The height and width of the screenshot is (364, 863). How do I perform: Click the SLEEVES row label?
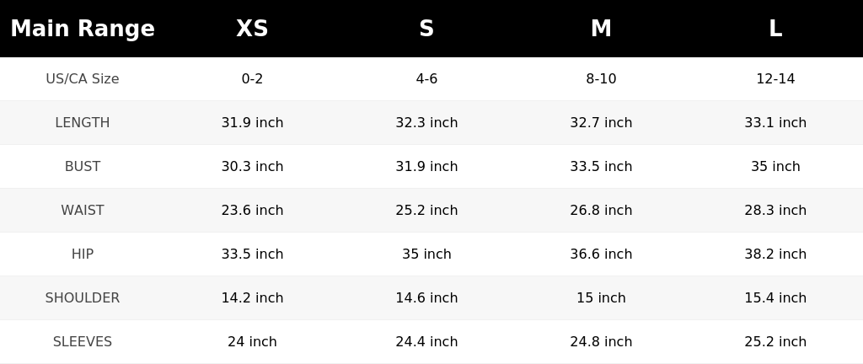[83, 342]
